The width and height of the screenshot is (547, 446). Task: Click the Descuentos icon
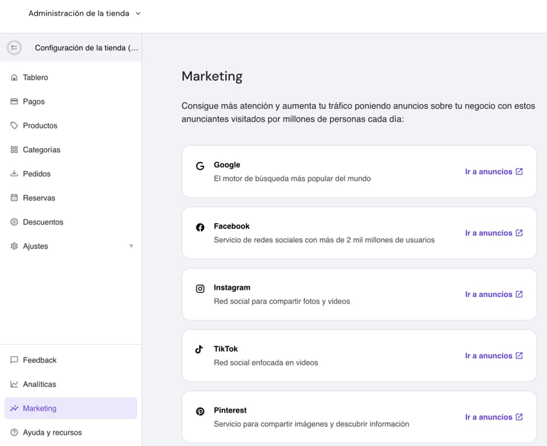point(13,222)
